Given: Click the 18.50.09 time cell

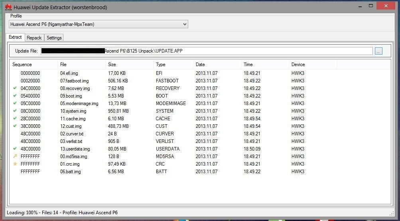Looking at the screenshot, I should 252,149.
